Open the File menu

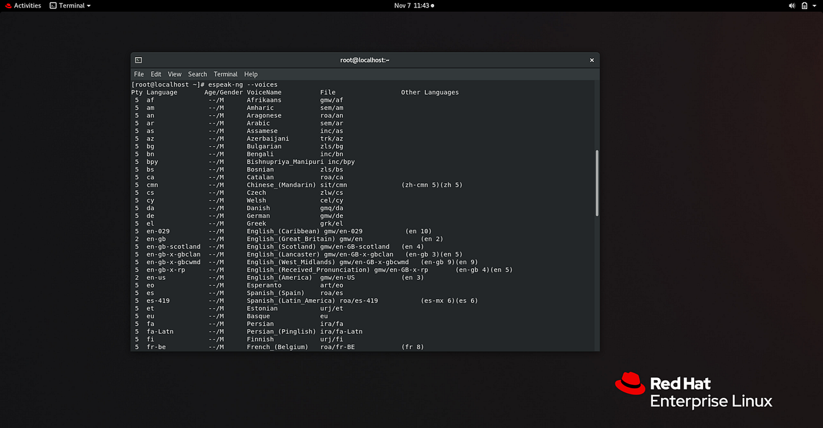click(139, 74)
